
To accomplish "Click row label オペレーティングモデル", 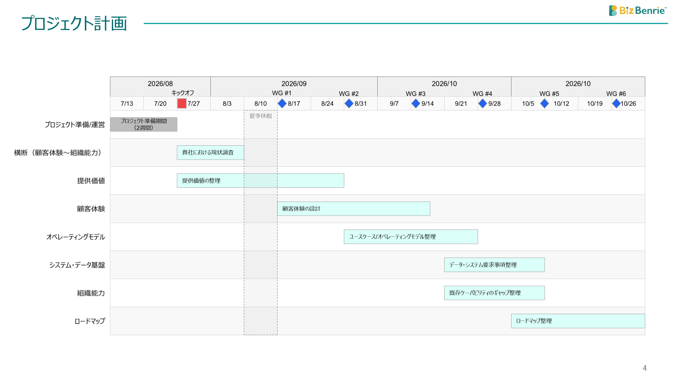I will (x=76, y=237).
